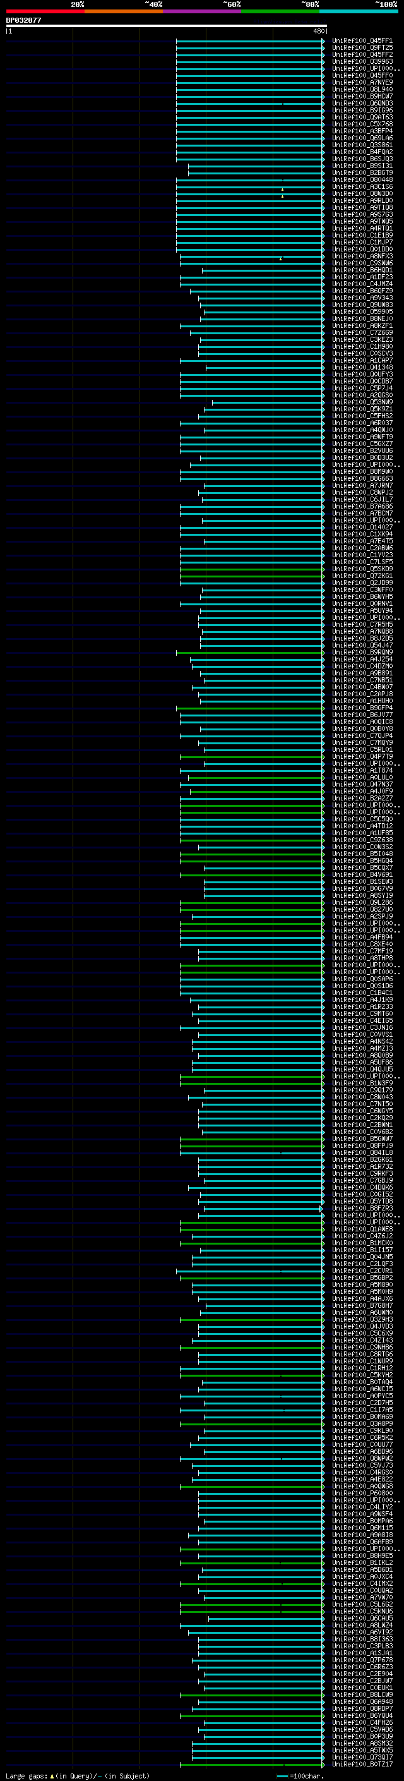
Task: Select hit label UniRef100_C9SWW6
Action: [362, 263]
